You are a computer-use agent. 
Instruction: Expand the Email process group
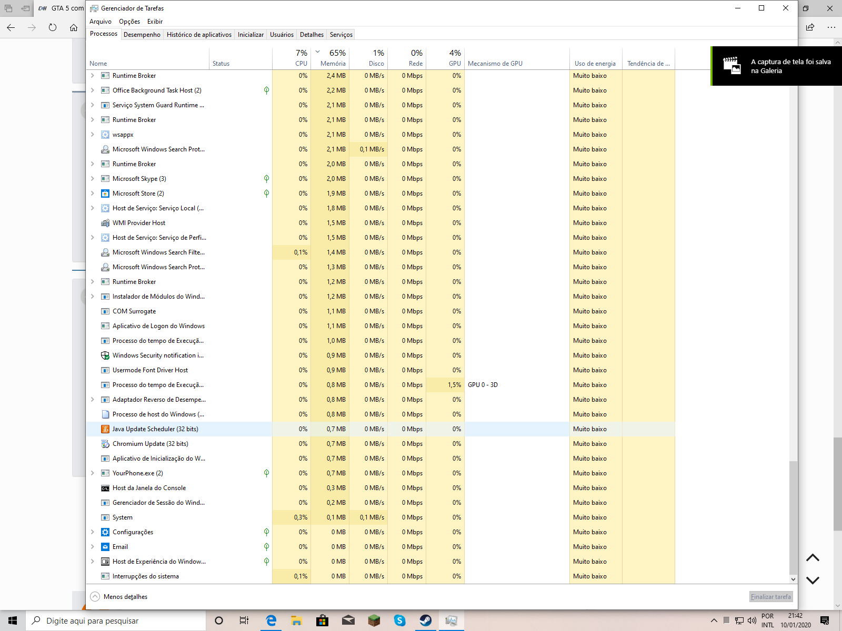pos(93,547)
